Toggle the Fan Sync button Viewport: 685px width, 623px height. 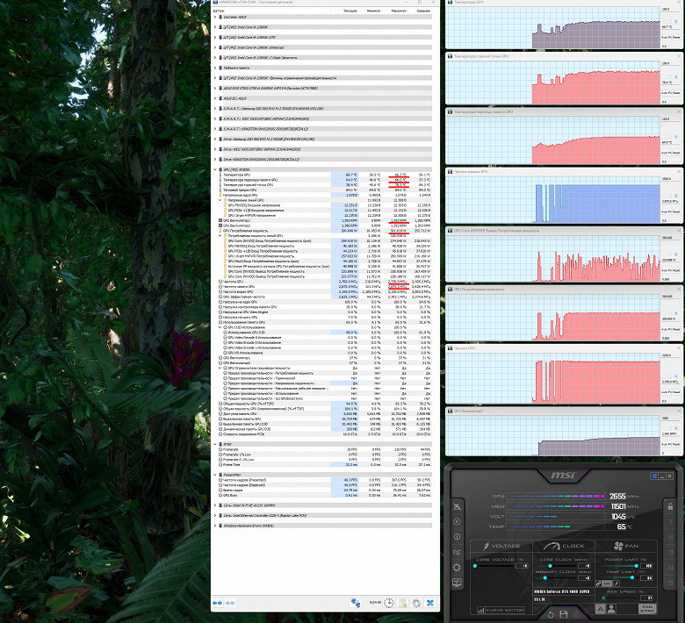point(647,609)
